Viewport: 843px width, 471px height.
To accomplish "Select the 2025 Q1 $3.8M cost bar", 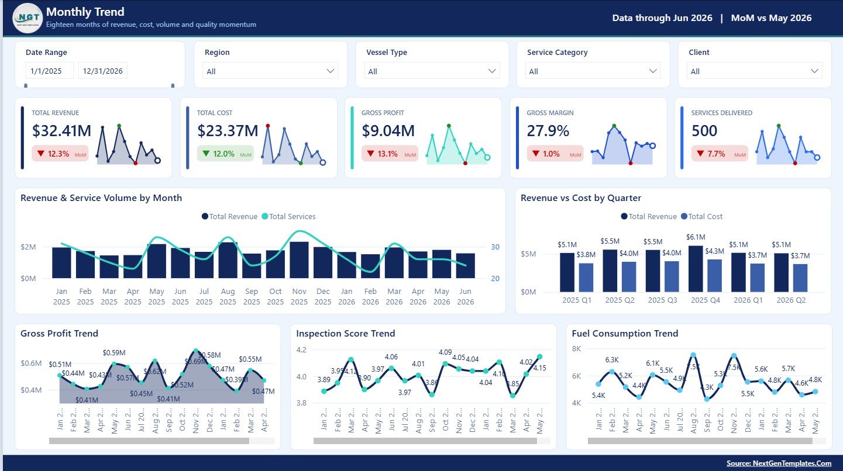I will point(586,278).
